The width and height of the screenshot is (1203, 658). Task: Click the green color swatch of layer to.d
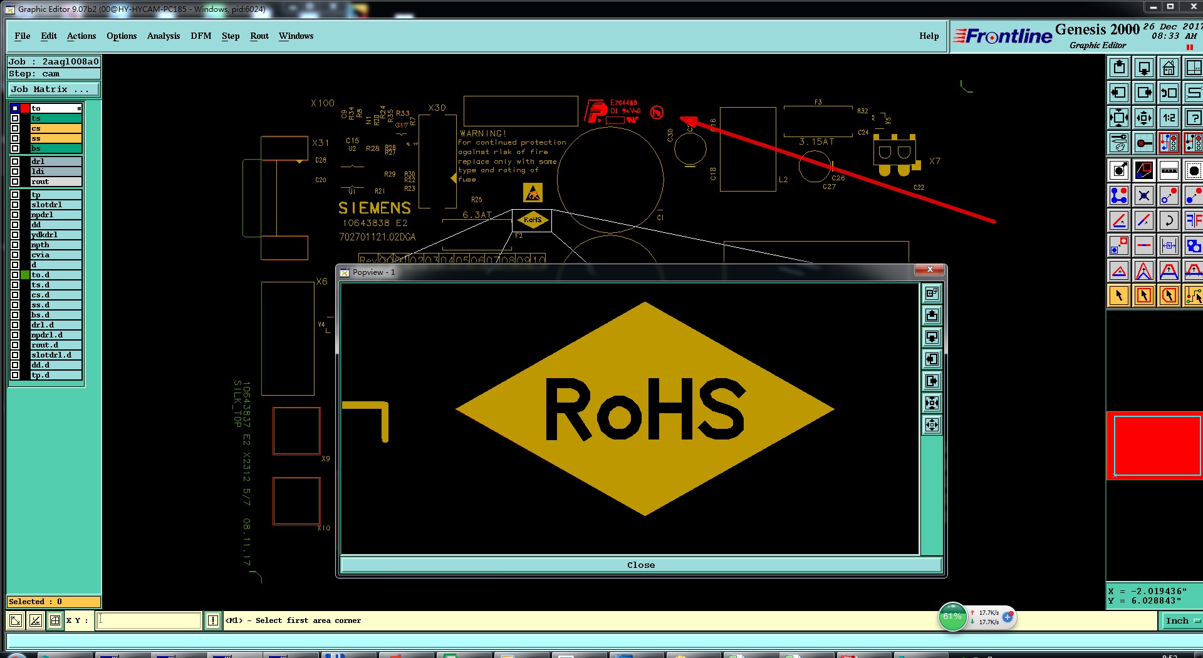[x=25, y=275]
